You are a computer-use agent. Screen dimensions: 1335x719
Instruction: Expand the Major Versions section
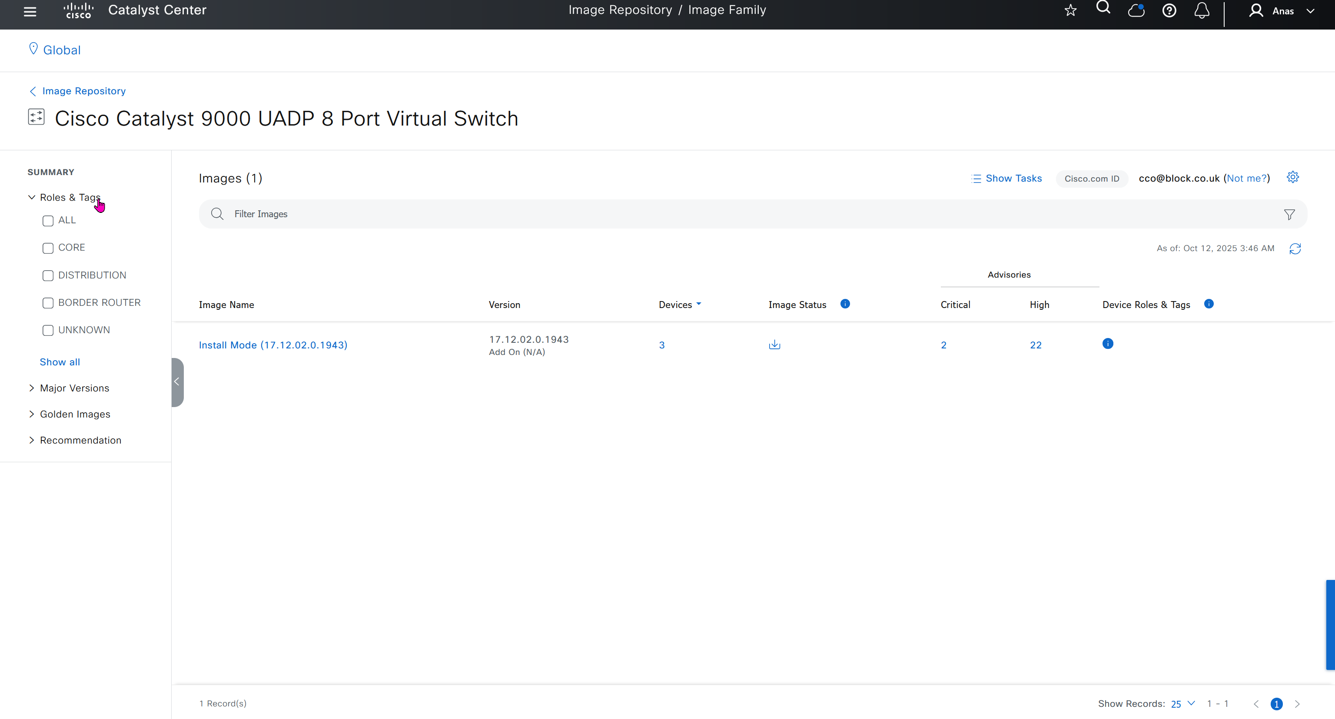click(74, 388)
